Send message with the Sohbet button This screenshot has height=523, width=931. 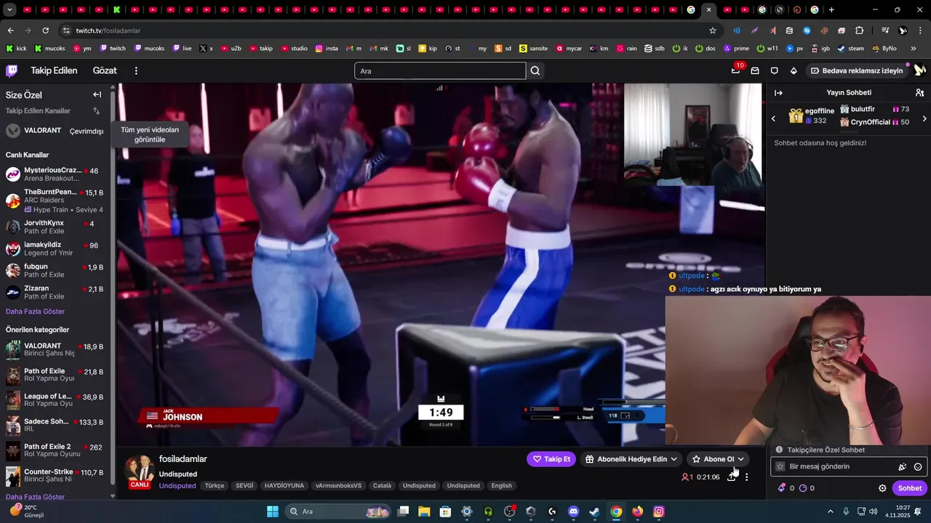[909, 488]
